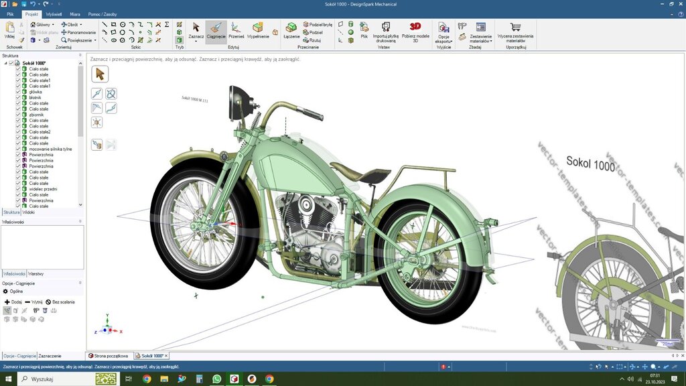Click the Podziel bryłę button
Screen dimensions: 686x386
pyautogui.click(x=317, y=23)
